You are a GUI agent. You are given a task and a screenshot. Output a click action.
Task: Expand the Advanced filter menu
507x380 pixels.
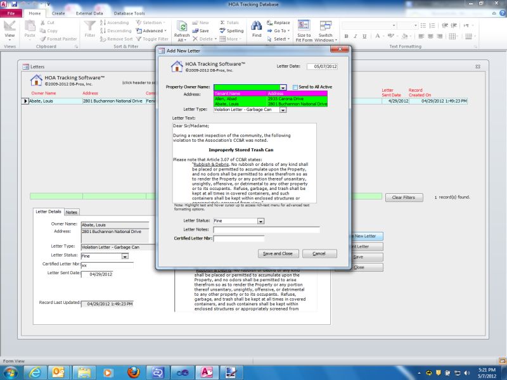[x=151, y=30]
